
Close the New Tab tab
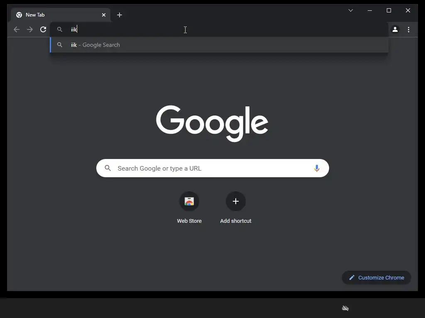click(x=103, y=15)
